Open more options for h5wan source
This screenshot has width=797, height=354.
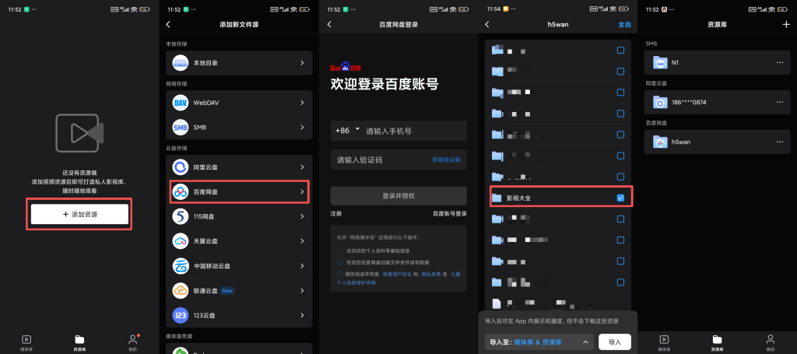coord(780,142)
